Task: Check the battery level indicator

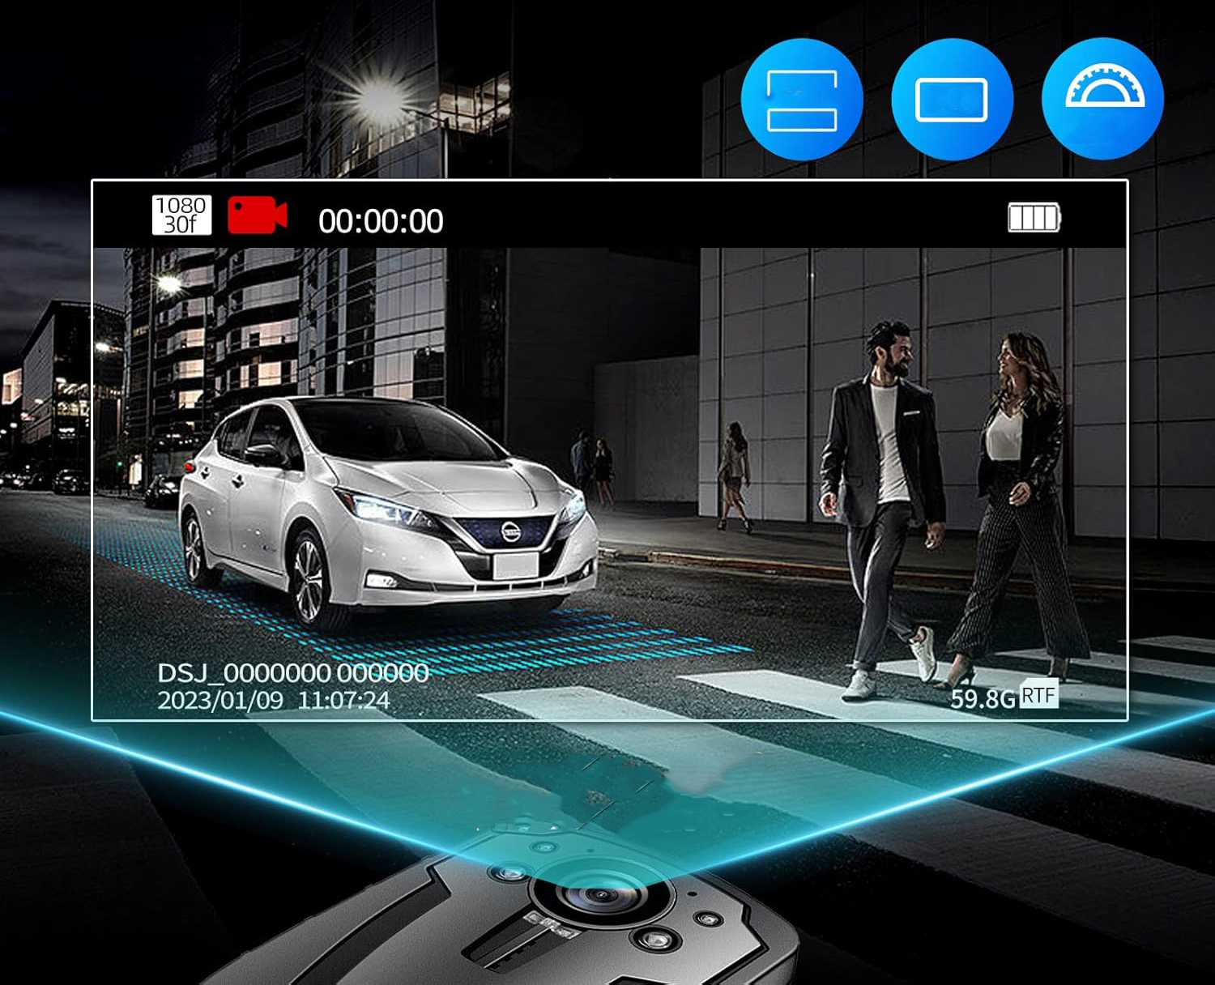Action: click(1034, 218)
